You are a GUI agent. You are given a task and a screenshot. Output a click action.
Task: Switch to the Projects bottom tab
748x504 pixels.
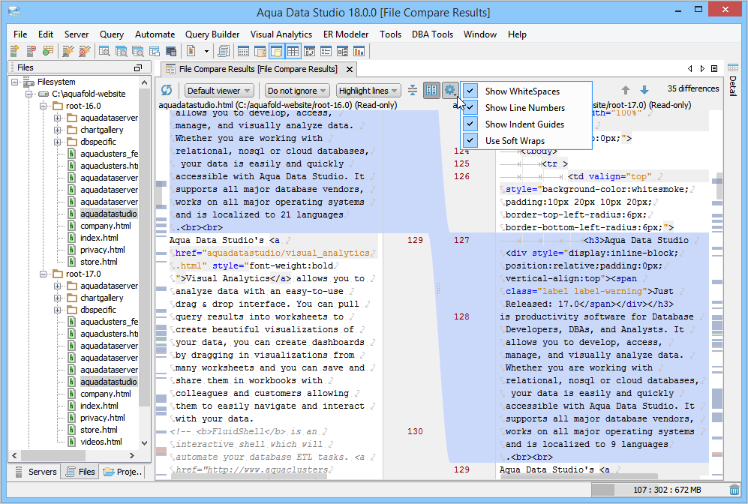pos(122,472)
